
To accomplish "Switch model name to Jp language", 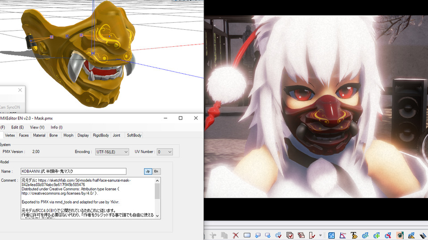I will pyautogui.click(x=148, y=171).
